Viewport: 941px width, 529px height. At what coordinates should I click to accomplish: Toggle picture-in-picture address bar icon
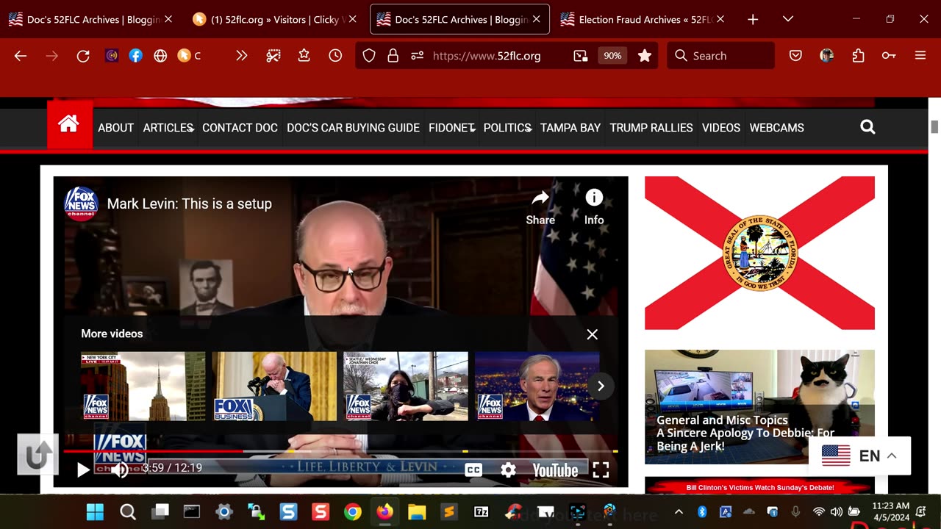581,56
